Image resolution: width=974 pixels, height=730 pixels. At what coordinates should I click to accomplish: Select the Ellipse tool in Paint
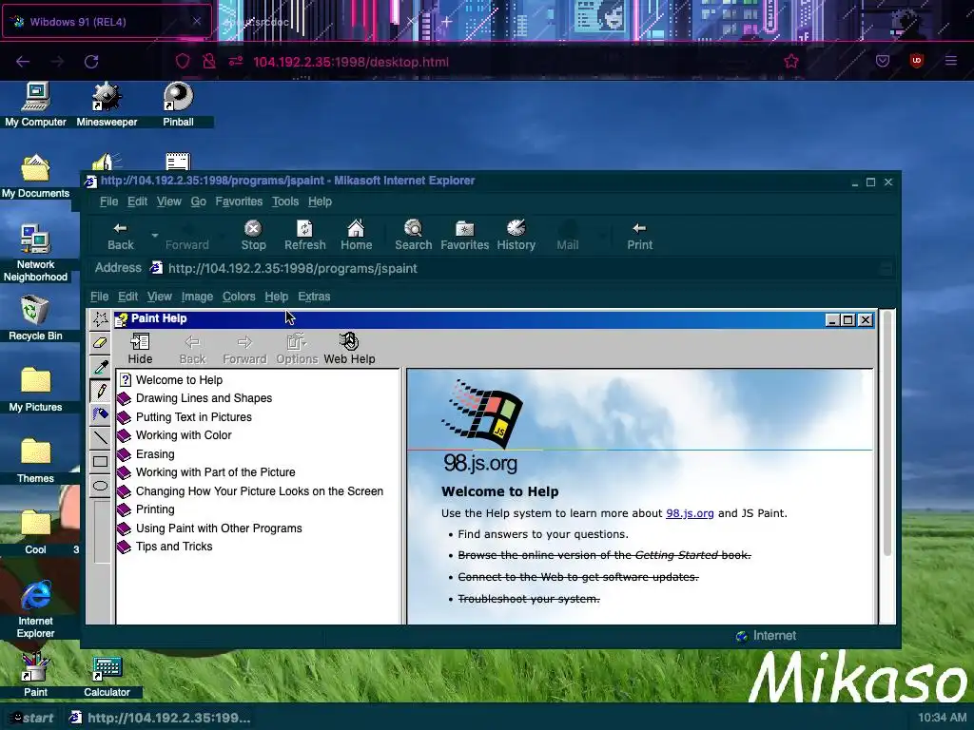(x=100, y=486)
